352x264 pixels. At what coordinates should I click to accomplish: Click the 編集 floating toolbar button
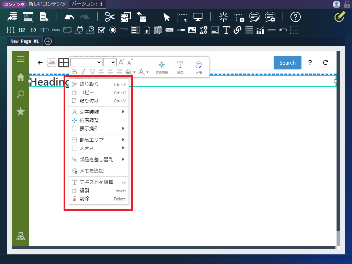coord(180,68)
